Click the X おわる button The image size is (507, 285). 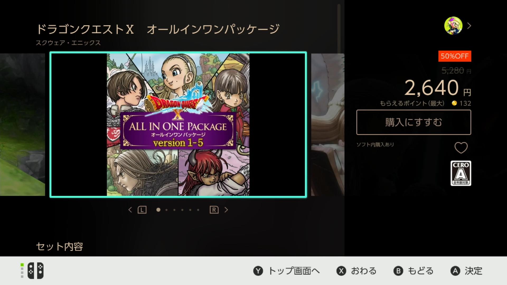pos(356,271)
